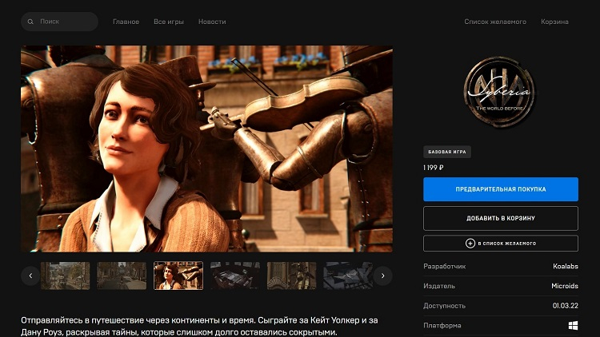
Task: Click the release date 01.03.22
Action: (565, 306)
